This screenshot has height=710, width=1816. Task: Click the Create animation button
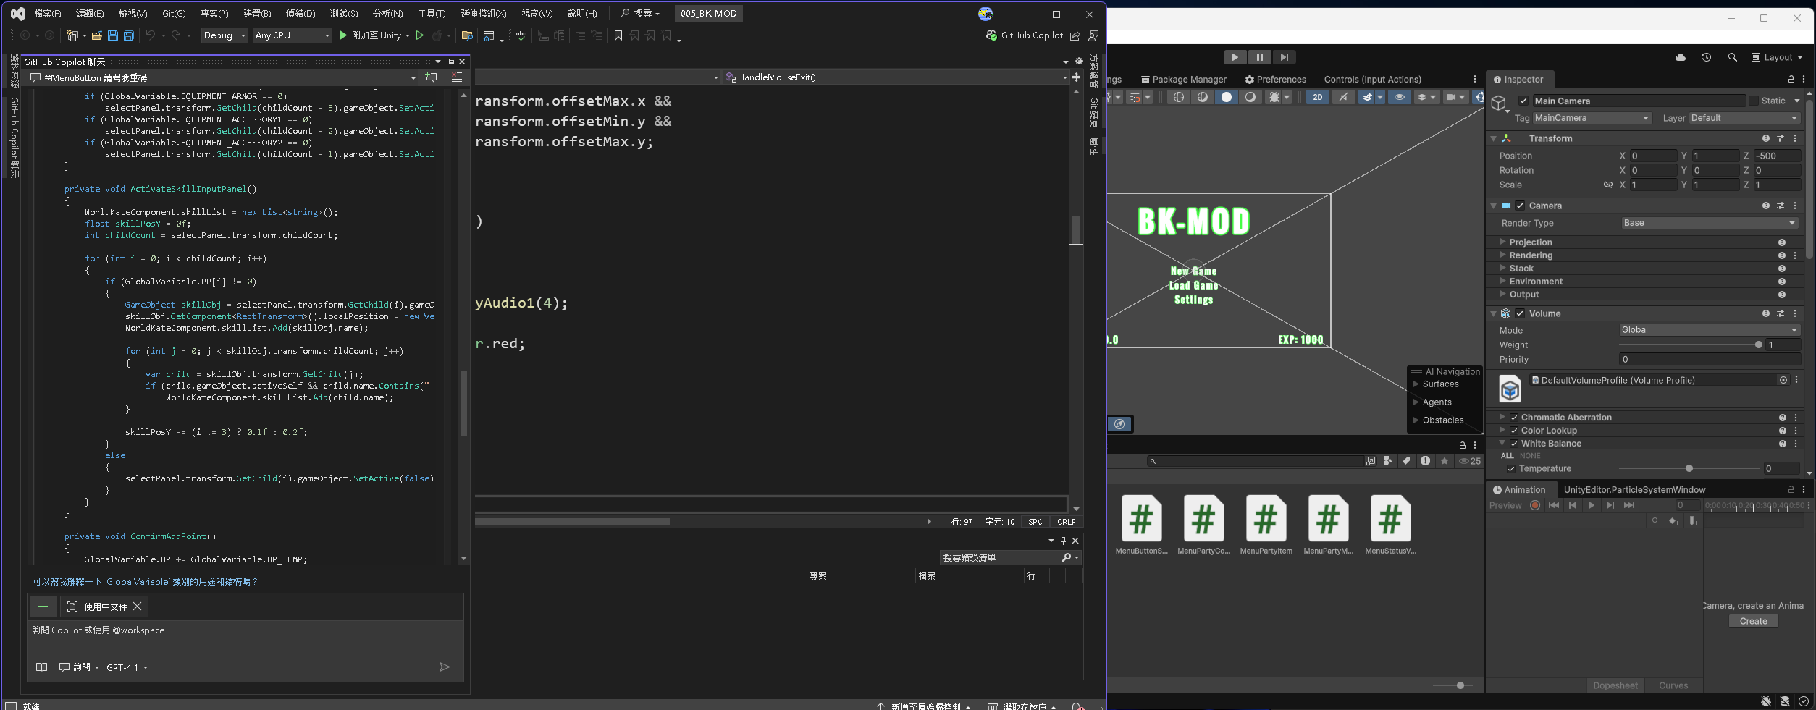pos(1753,621)
